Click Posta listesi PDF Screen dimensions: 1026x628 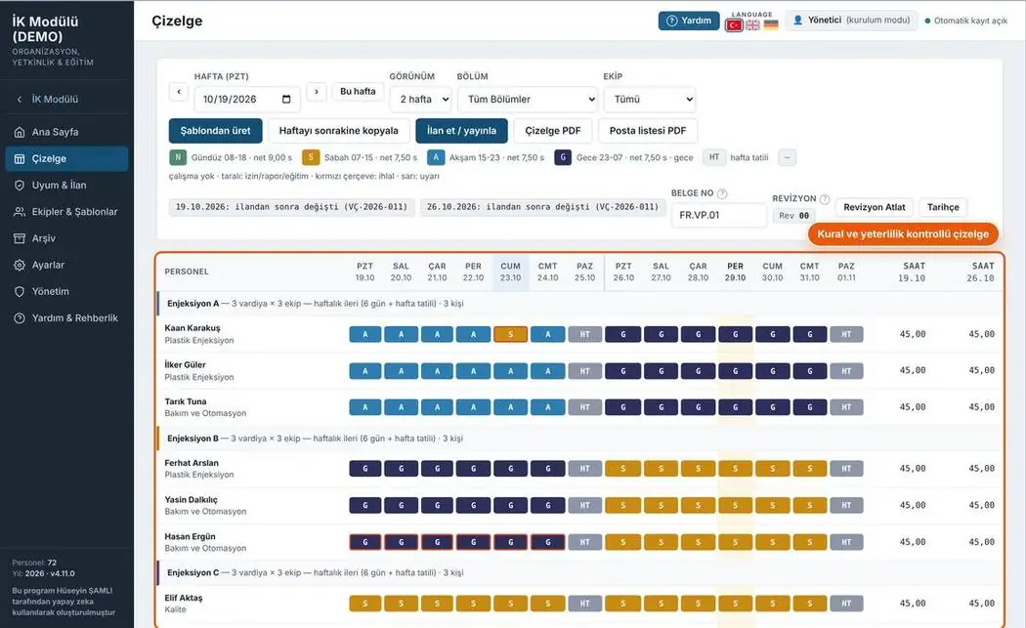pos(648,131)
